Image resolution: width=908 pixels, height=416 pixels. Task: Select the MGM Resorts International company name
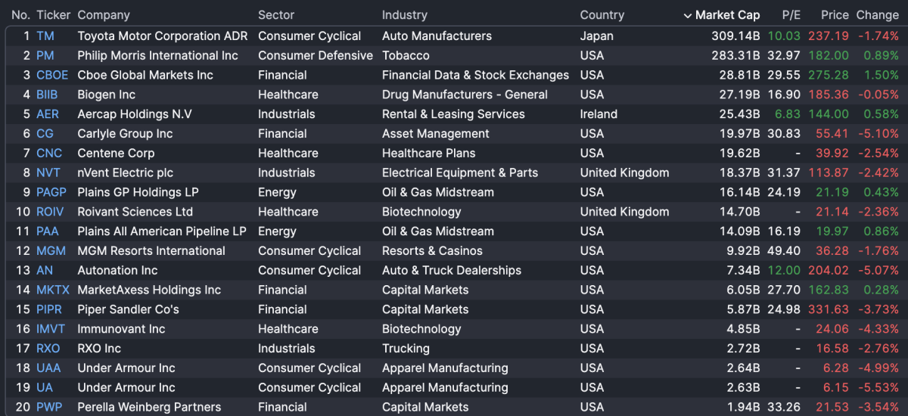point(151,251)
